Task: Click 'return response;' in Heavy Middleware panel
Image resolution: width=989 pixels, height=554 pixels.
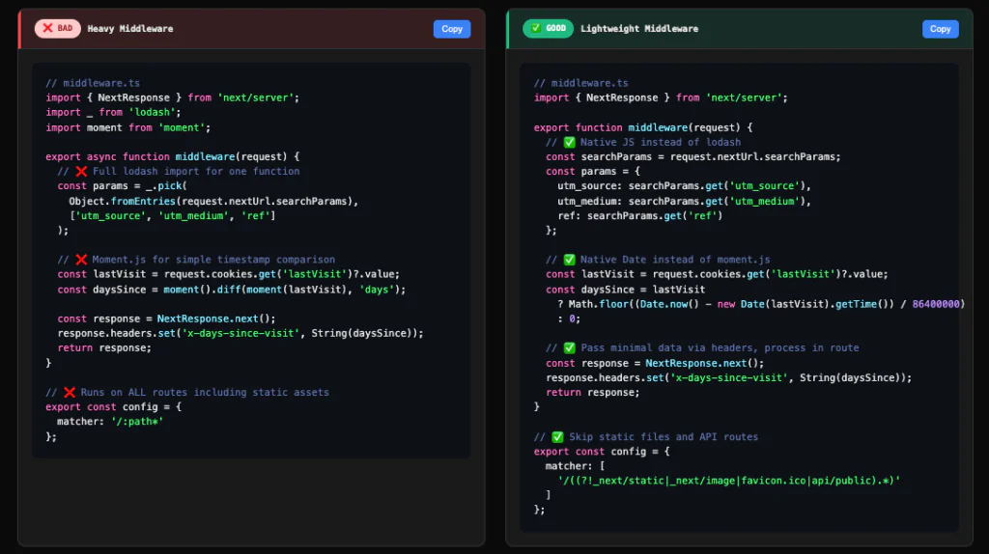Action: (x=104, y=347)
